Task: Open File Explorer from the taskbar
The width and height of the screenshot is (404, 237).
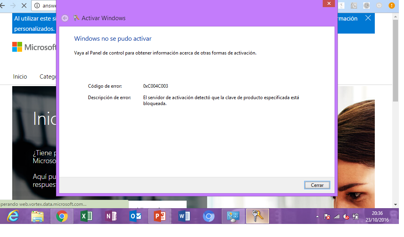Action: [x=37, y=216]
